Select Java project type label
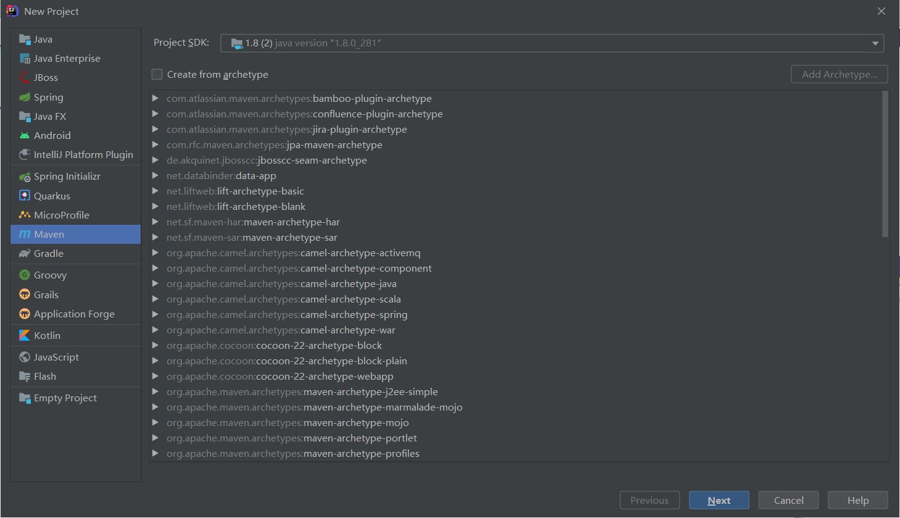This screenshot has width=900, height=518. [x=43, y=40]
